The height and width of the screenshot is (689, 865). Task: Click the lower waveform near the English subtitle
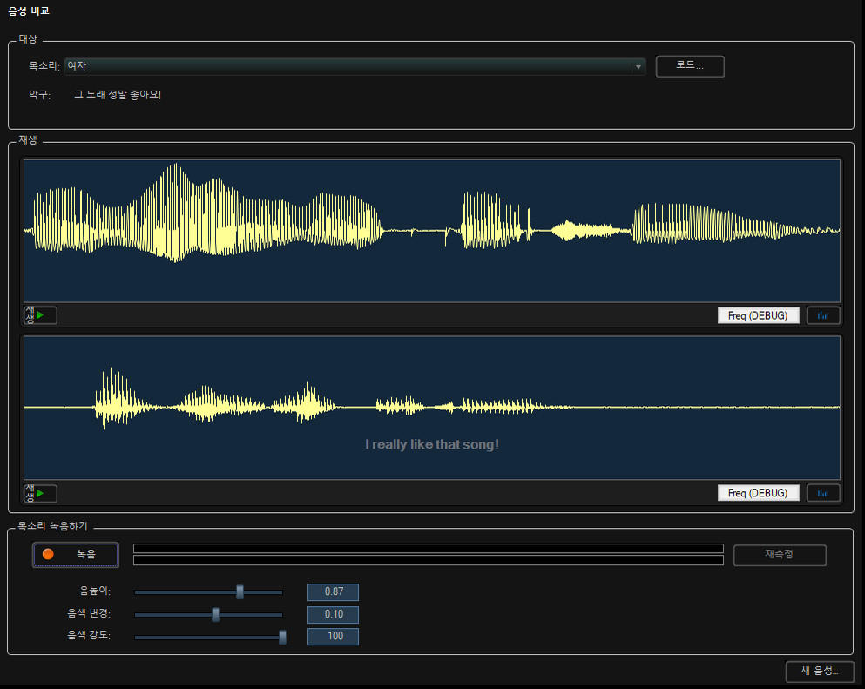click(x=432, y=444)
